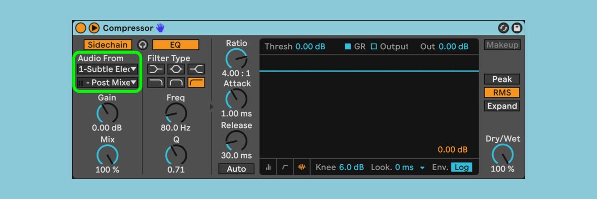Switch to activity waveform view icon

(301, 168)
